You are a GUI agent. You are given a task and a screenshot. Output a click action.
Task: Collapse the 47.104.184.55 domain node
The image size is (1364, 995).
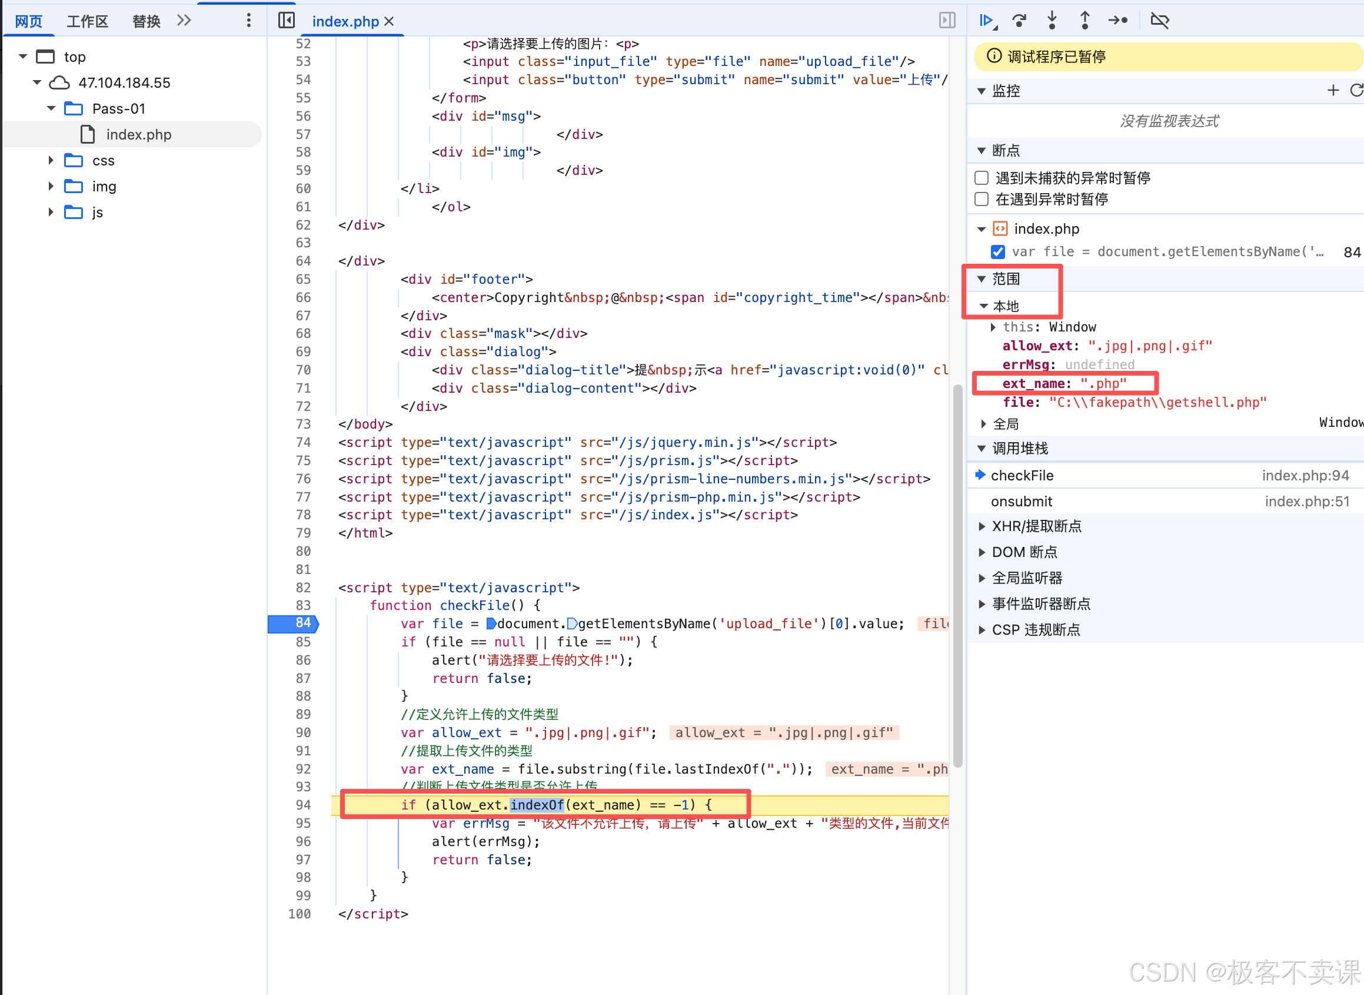37,82
